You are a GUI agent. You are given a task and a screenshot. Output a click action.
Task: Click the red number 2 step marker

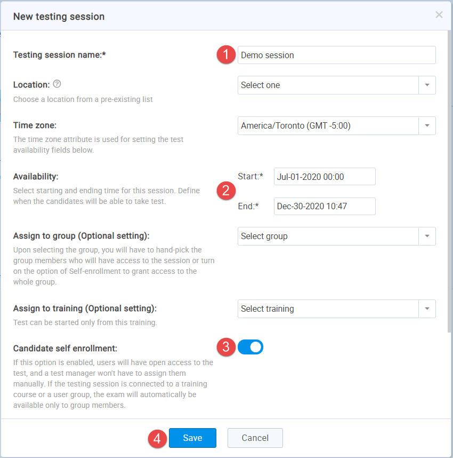[226, 191]
